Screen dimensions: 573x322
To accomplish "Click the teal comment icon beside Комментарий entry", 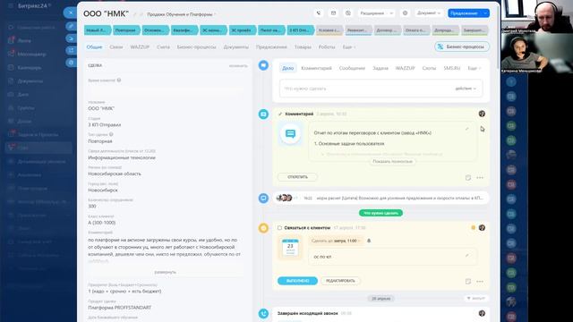I will pyautogui.click(x=263, y=114).
